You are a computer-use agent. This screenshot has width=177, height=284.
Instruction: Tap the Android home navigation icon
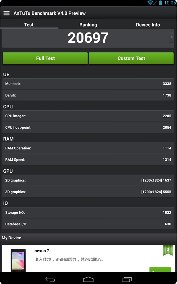coord(88,279)
